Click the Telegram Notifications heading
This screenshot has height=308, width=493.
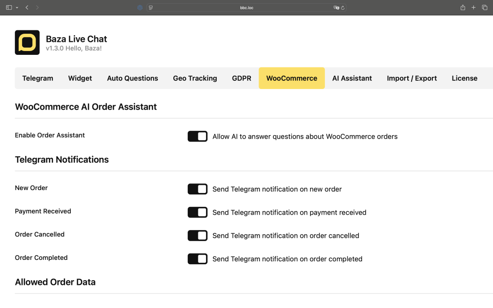(x=62, y=160)
